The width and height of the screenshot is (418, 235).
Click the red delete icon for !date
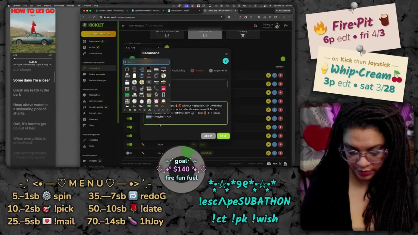point(281,144)
